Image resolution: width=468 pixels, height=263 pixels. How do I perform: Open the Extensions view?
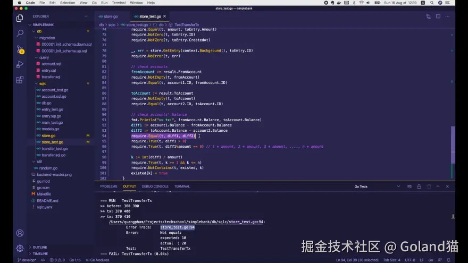tap(20, 80)
